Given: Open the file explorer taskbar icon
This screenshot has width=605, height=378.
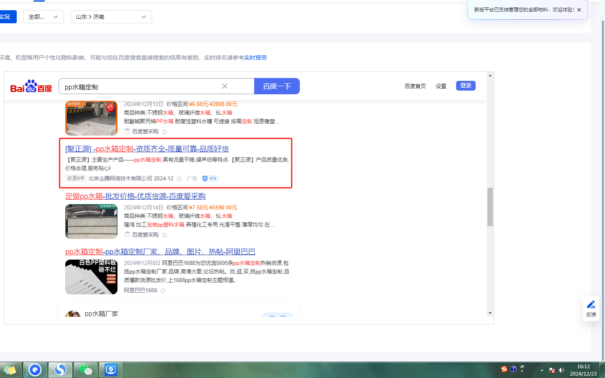Looking at the screenshot, I should coord(10,370).
